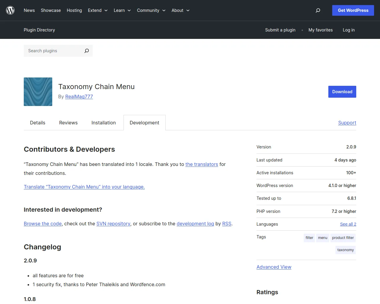
Task: Click See all 2 languages link
Action: coord(348,224)
